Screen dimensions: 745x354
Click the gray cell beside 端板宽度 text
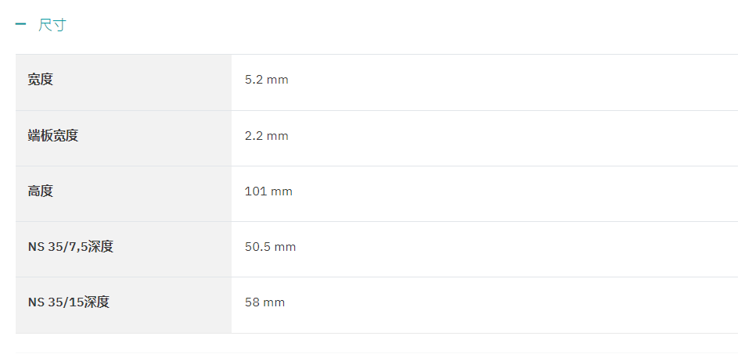coord(154,138)
